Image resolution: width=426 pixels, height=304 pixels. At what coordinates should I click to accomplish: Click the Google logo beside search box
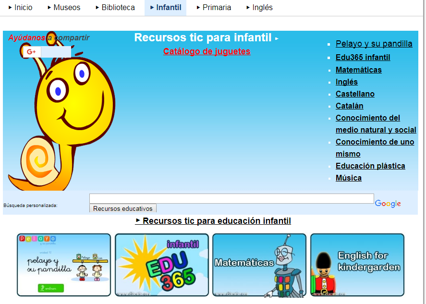coord(388,204)
